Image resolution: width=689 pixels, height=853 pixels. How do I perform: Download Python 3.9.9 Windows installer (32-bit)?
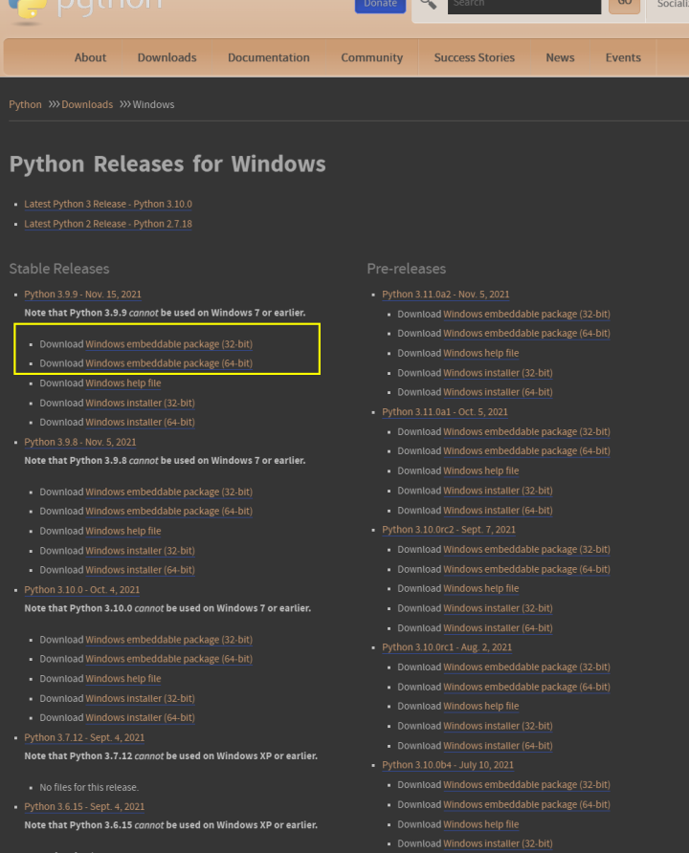point(140,404)
